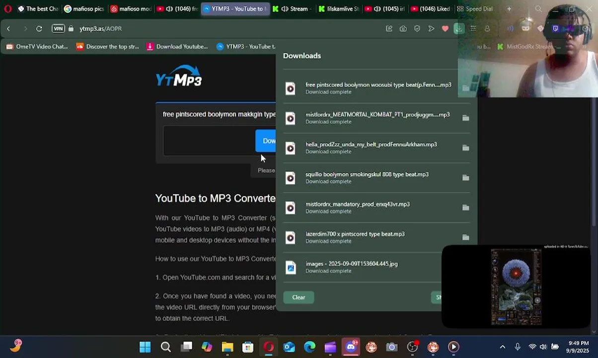Show mistlordrx_mandatory file in folder
This screenshot has width=598, height=358.
[x=465, y=207]
